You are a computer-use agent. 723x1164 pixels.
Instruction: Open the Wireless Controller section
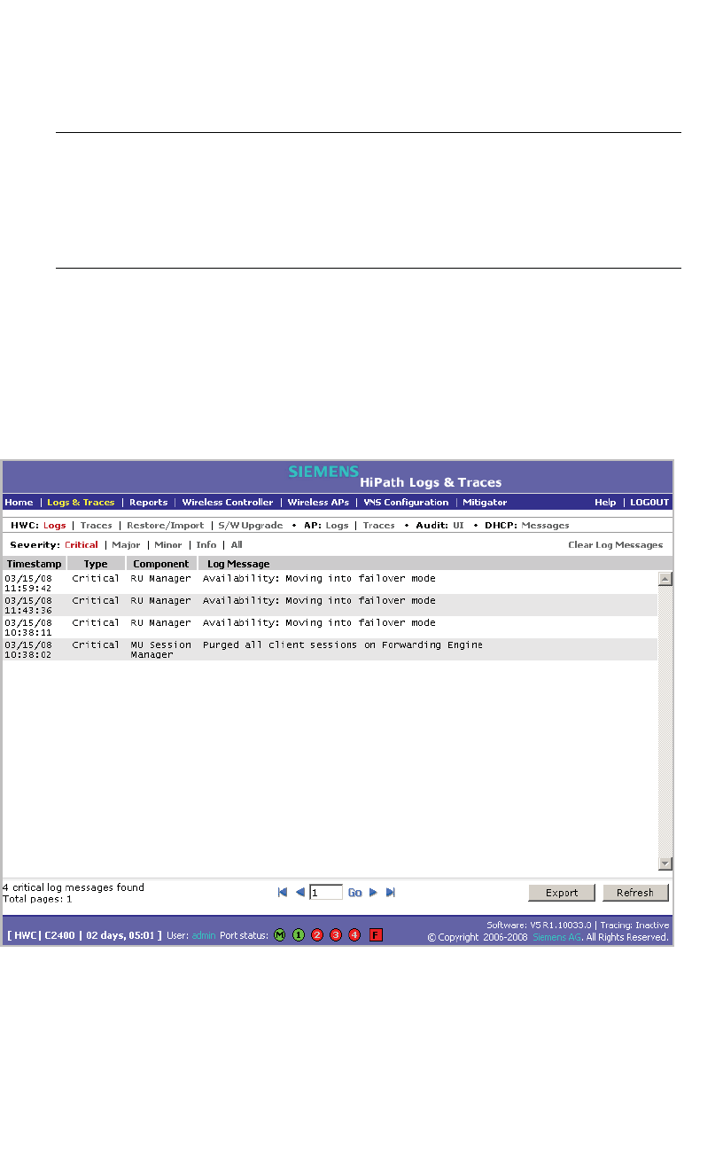pyautogui.click(x=228, y=502)
